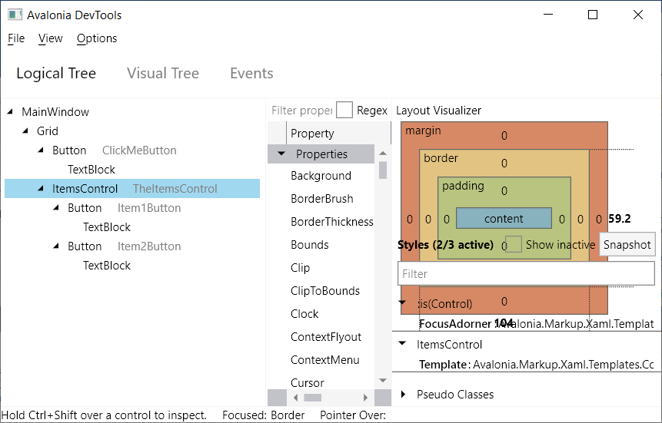This screenshot has height=423, width=662.
Task: Switch to the Logical Tree tab
Action: tap(56, 74)
